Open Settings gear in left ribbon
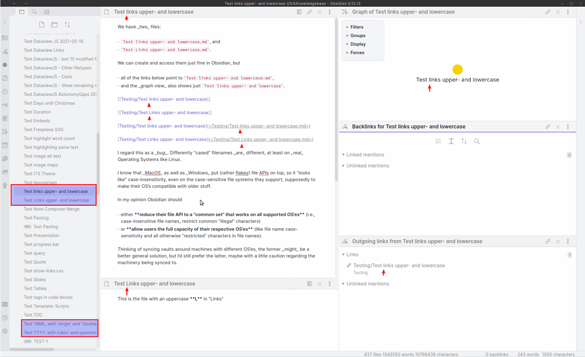The width and height of the screenshot is (585, 357). [5, 331]
